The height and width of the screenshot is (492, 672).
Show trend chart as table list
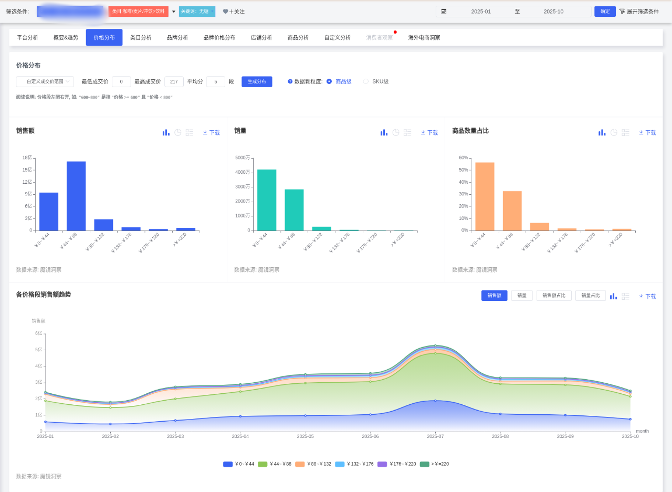click(625, 296)
